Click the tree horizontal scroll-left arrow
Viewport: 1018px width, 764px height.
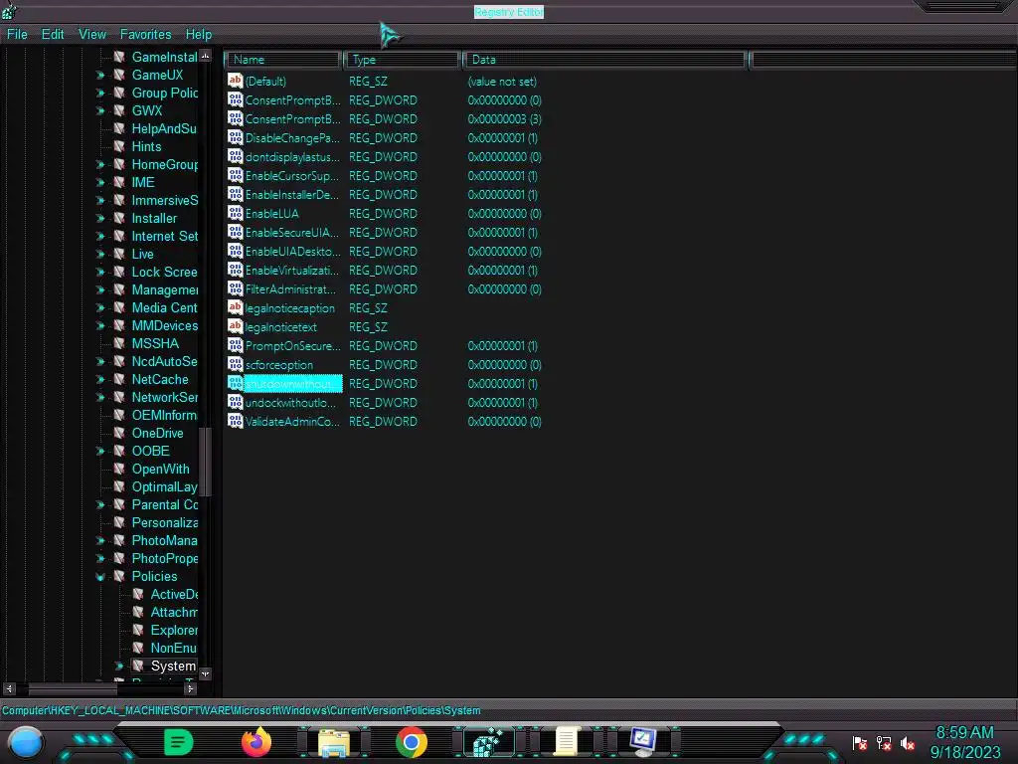coord(9,688)
